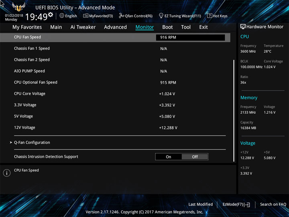Open the clock settings gear icon

tap(50, 14)
